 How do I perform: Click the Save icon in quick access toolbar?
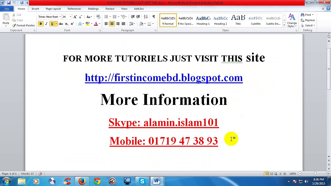(9, 3)
